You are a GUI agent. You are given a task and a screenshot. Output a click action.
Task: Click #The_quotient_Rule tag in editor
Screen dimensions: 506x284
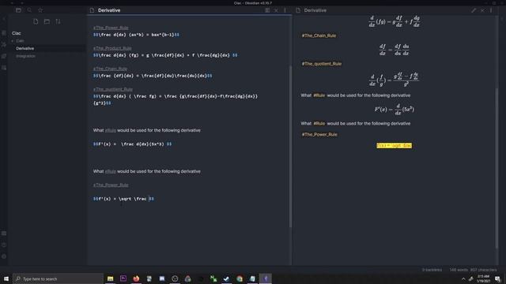113,89
